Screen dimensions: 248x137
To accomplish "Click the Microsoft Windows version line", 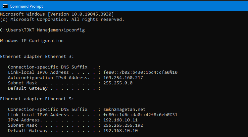I will (57, 14).
